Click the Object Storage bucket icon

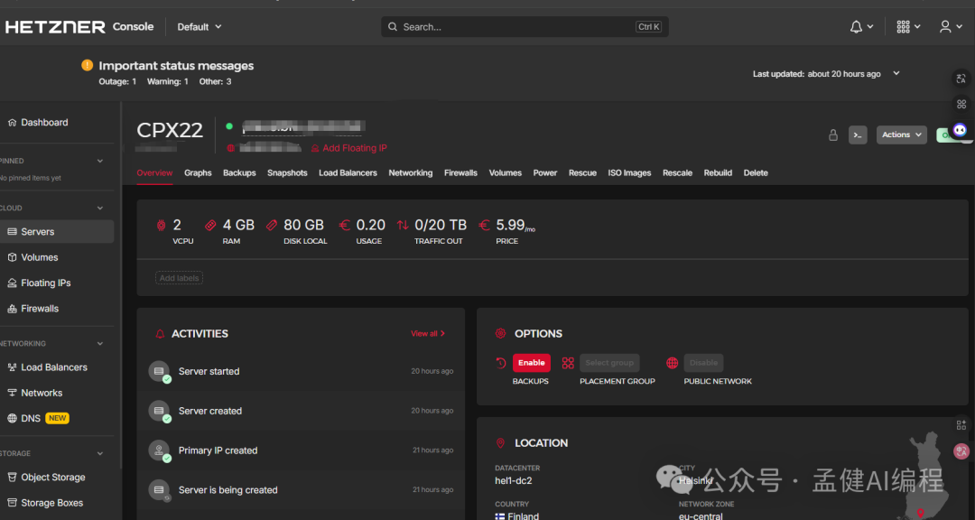tap(12, 478)
